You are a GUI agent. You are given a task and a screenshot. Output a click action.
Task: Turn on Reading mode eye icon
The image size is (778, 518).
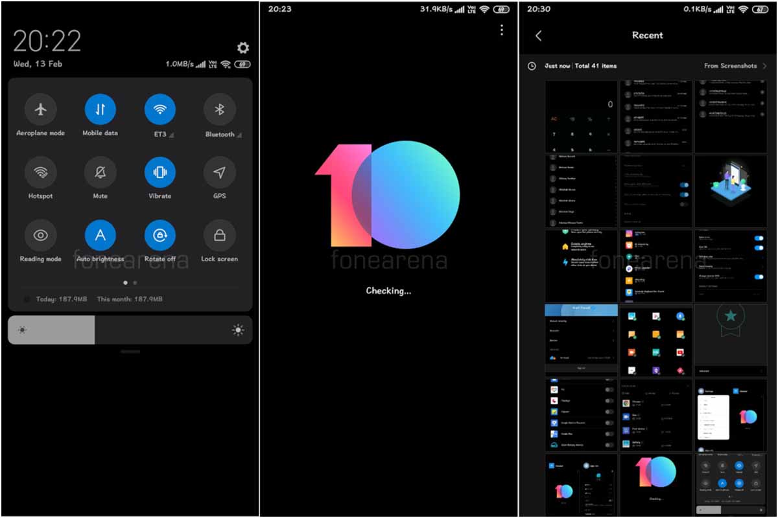click(41, 235)
